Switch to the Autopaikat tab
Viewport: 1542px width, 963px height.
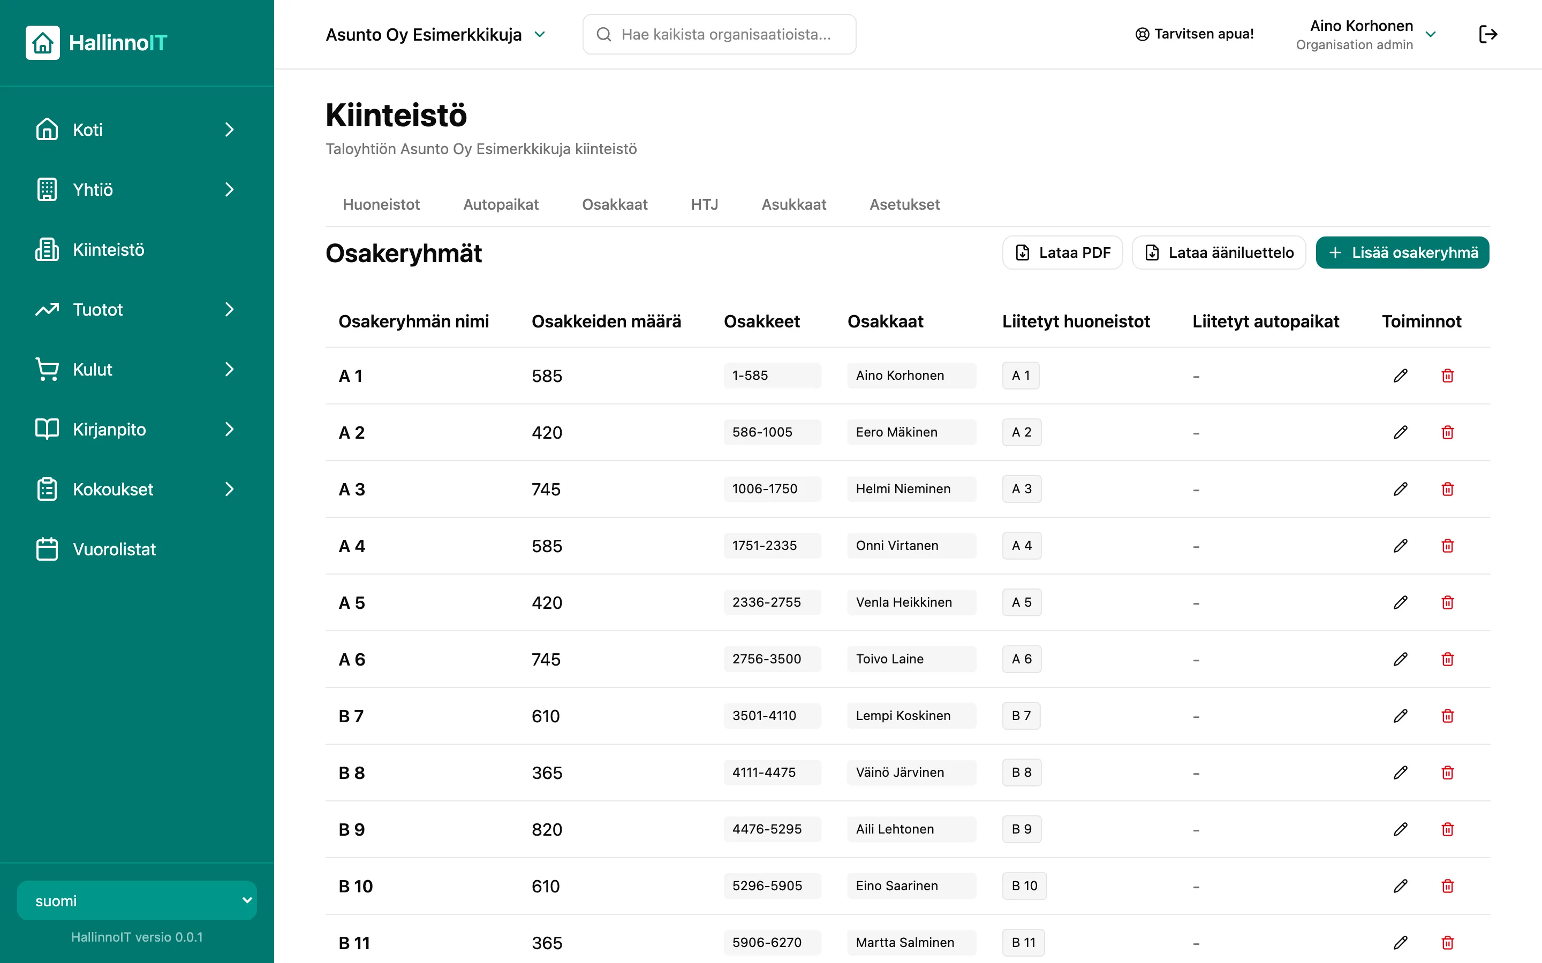(x=501, y=204)
